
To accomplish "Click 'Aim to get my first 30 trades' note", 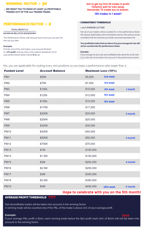I will tap(108, 4).
